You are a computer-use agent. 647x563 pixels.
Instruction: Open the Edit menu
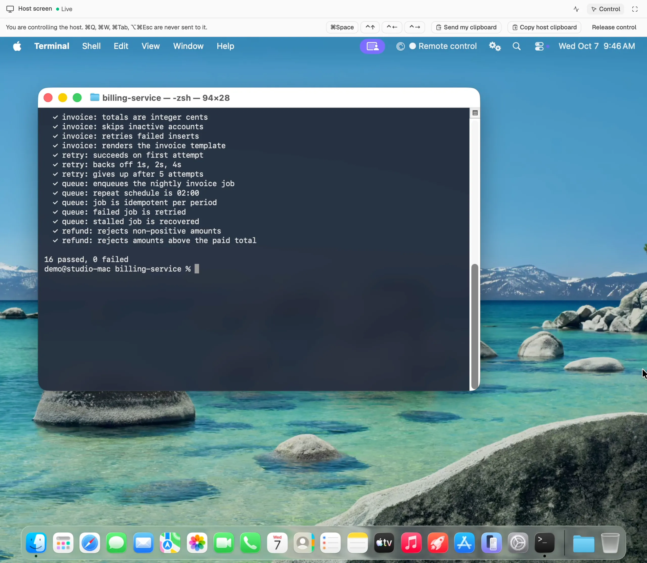click(121, 46)
